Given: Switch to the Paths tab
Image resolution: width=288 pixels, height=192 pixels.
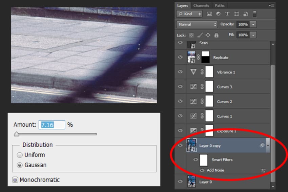Looking at the screenshot, I should (x=220, y=5).
